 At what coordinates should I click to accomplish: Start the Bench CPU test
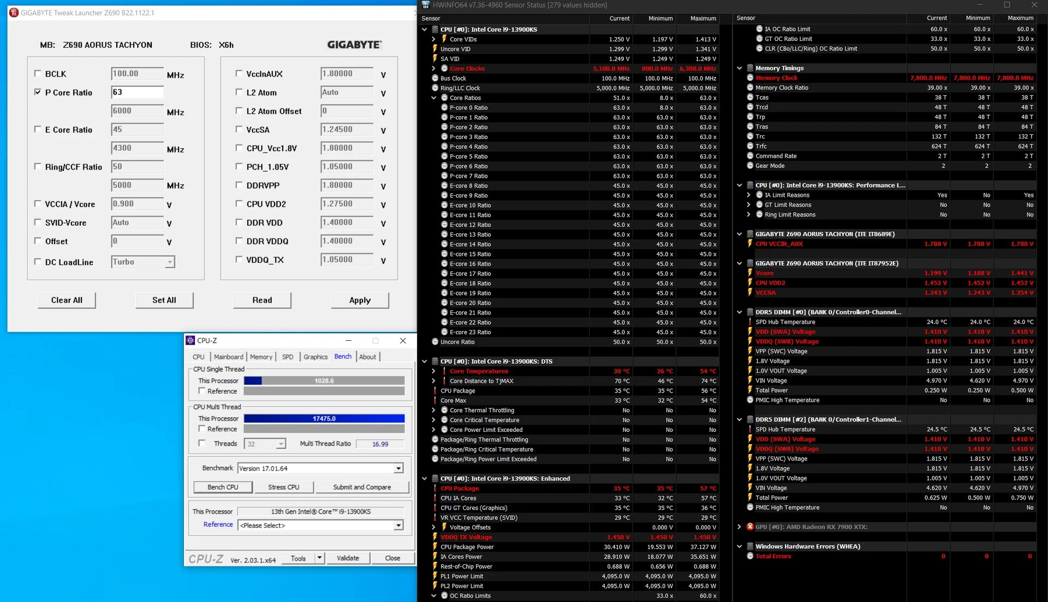(x=223, y=487)
